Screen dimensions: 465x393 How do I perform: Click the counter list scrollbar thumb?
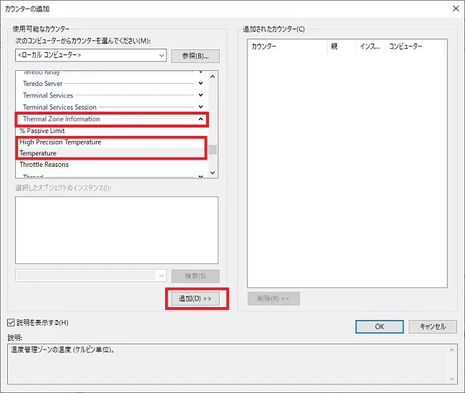point(212,150)
